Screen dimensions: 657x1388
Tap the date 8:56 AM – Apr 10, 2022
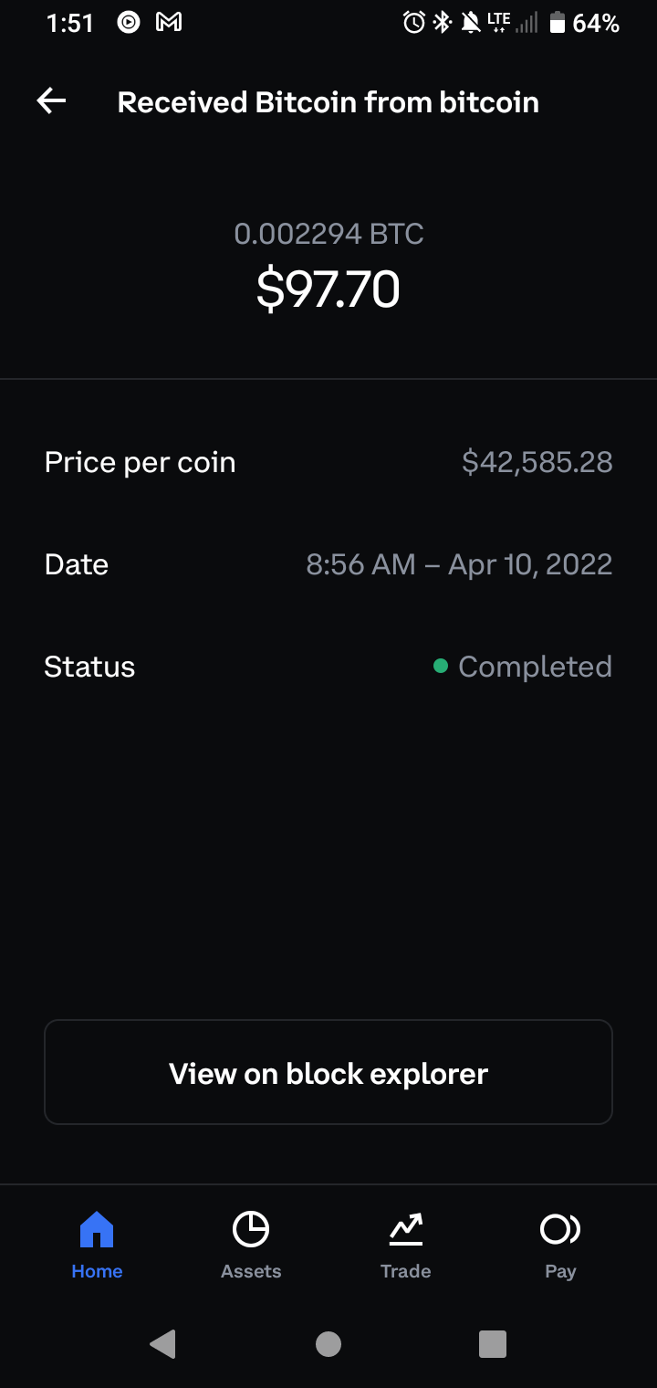(x=459, y=564)
